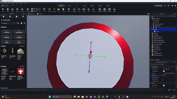Open the Visual Effects category

(x=19, y=32)
